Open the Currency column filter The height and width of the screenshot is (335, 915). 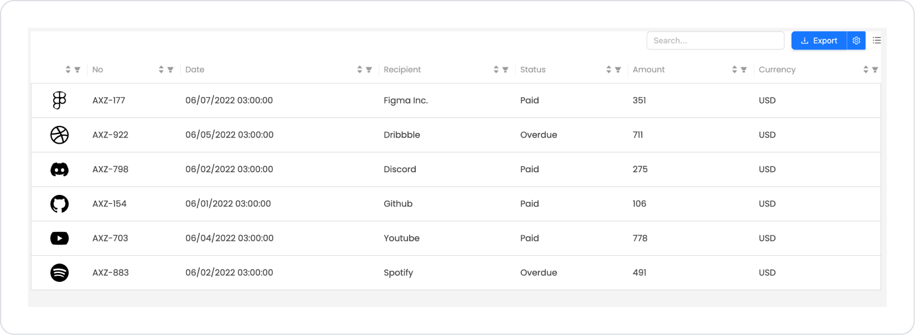tap(874, 70)
